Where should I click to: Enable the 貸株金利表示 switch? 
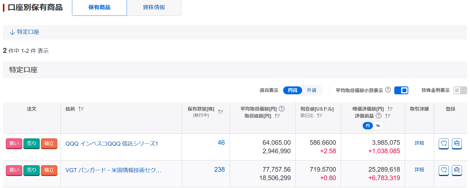pyautogui.click(x=460, y=90)
